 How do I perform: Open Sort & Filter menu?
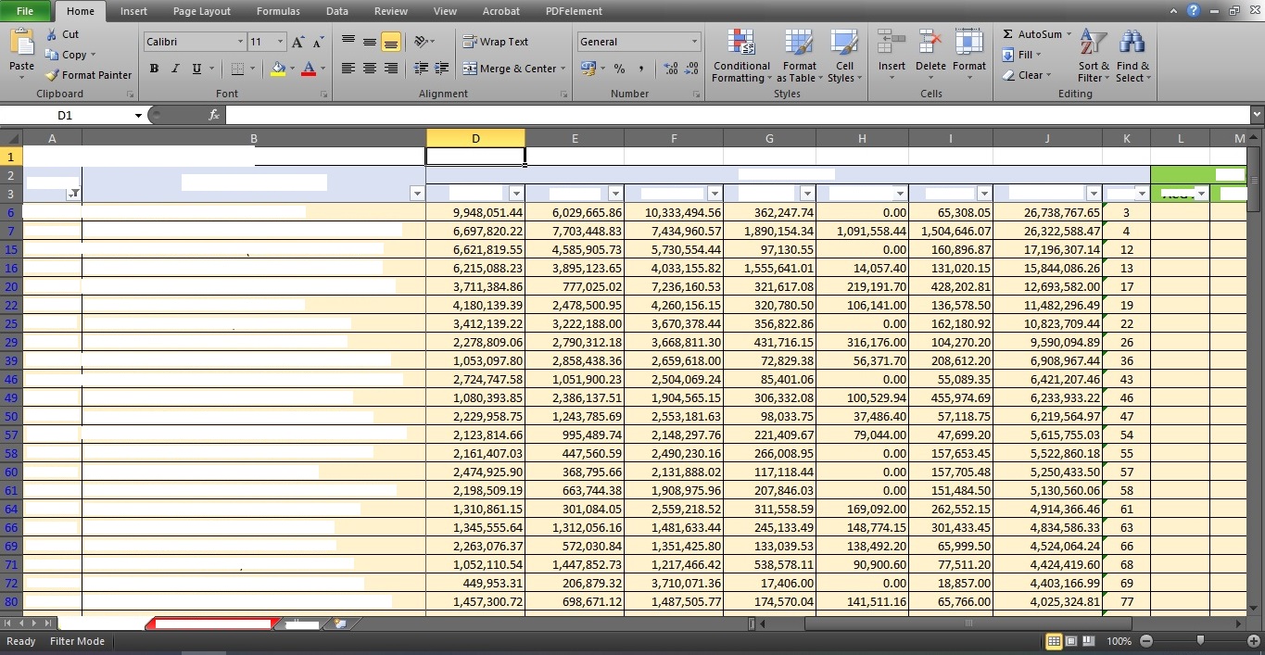pos(1094,56)
